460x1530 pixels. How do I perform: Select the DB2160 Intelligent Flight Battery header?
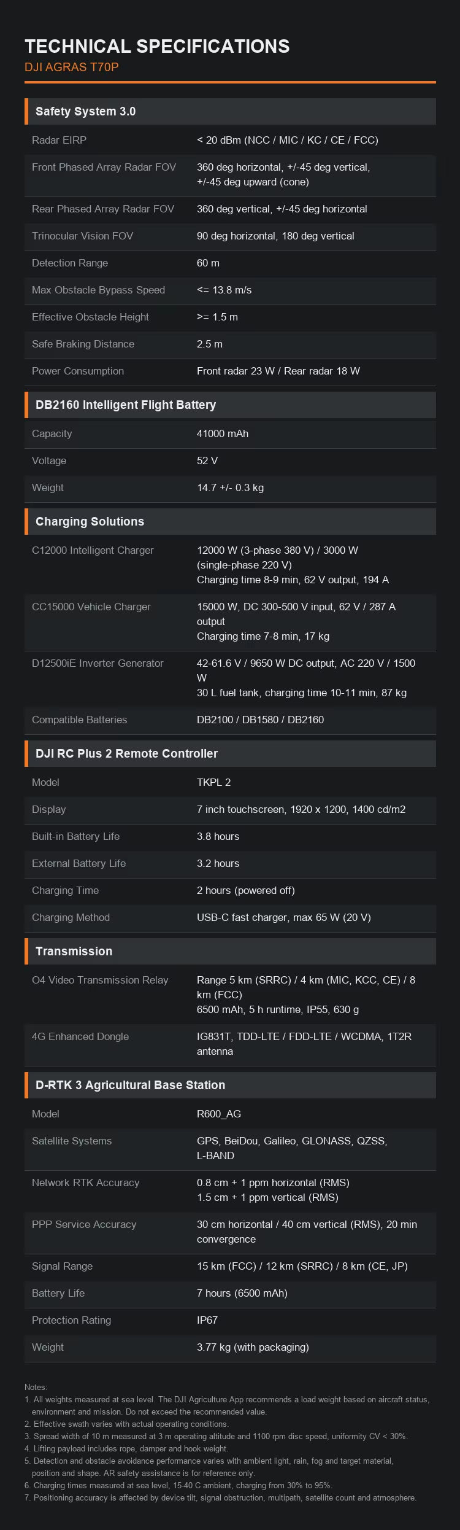pyautogui.click(x=230, y=405)
